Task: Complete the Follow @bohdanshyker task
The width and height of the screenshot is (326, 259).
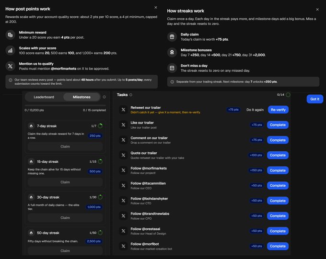Action: point(278,201)
